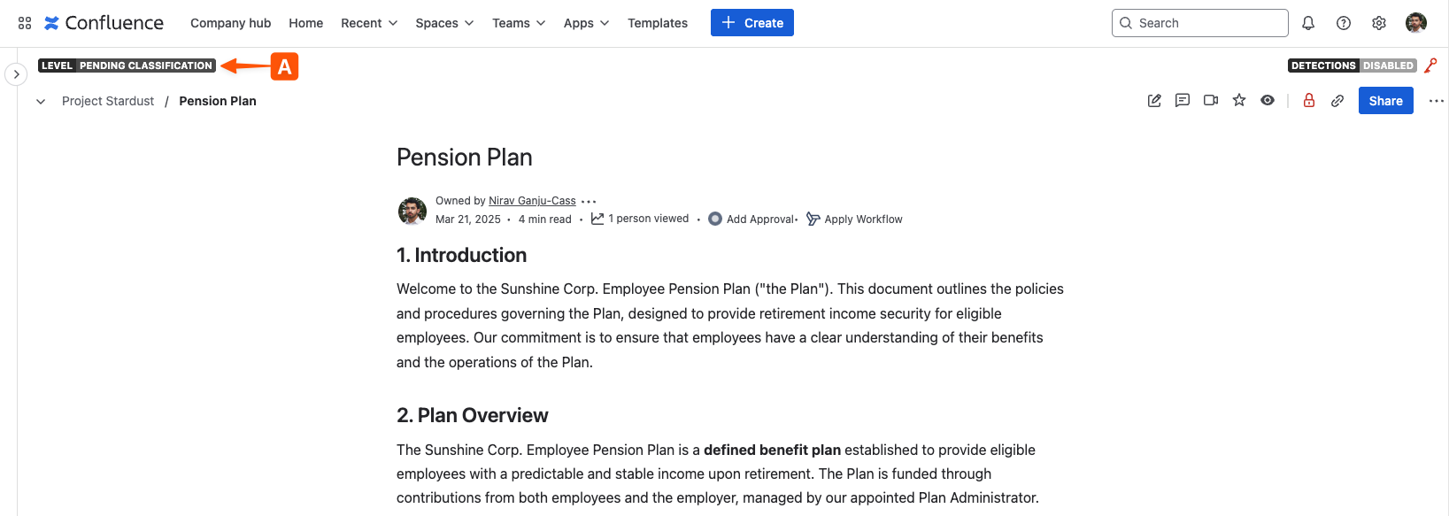Expand the Spaces dropdown menu
The image size is (1449, 516).
click(444, 23)
